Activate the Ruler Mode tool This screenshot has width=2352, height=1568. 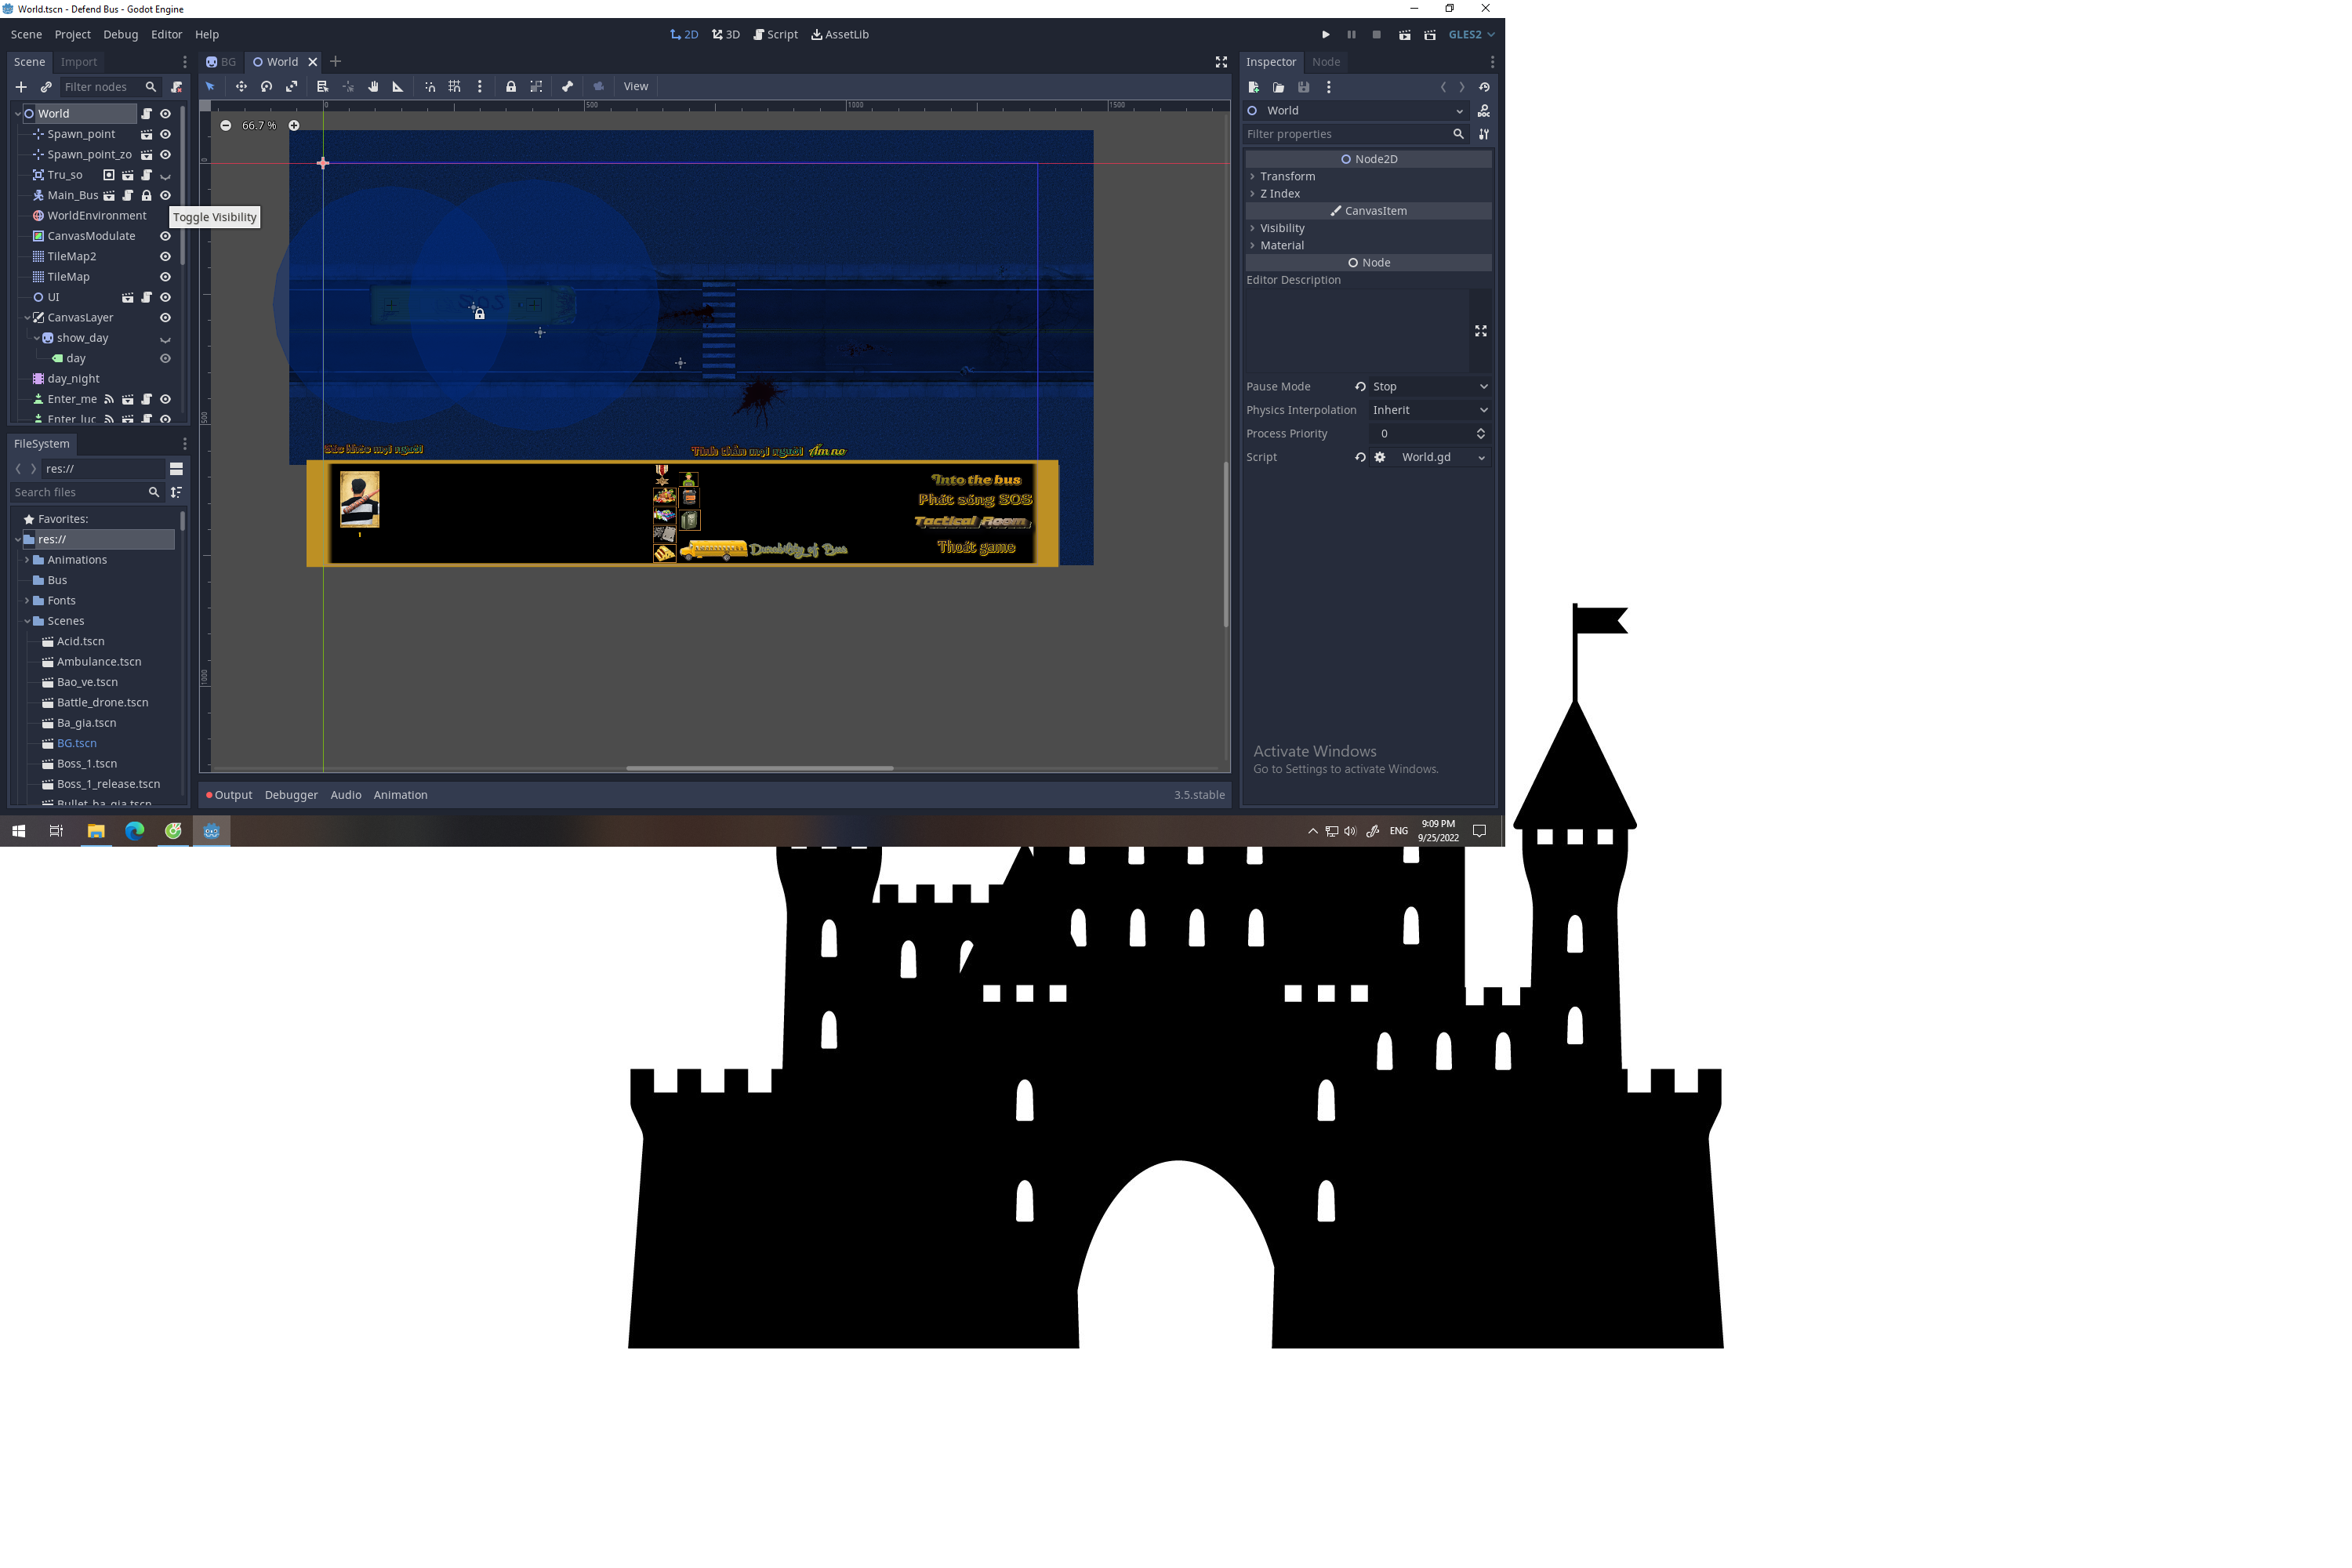pyautogui.click(x=398, y=86)
